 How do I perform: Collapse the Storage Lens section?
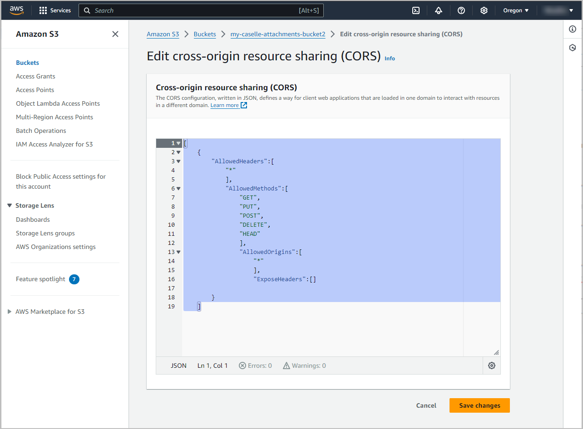click(10, 205)
